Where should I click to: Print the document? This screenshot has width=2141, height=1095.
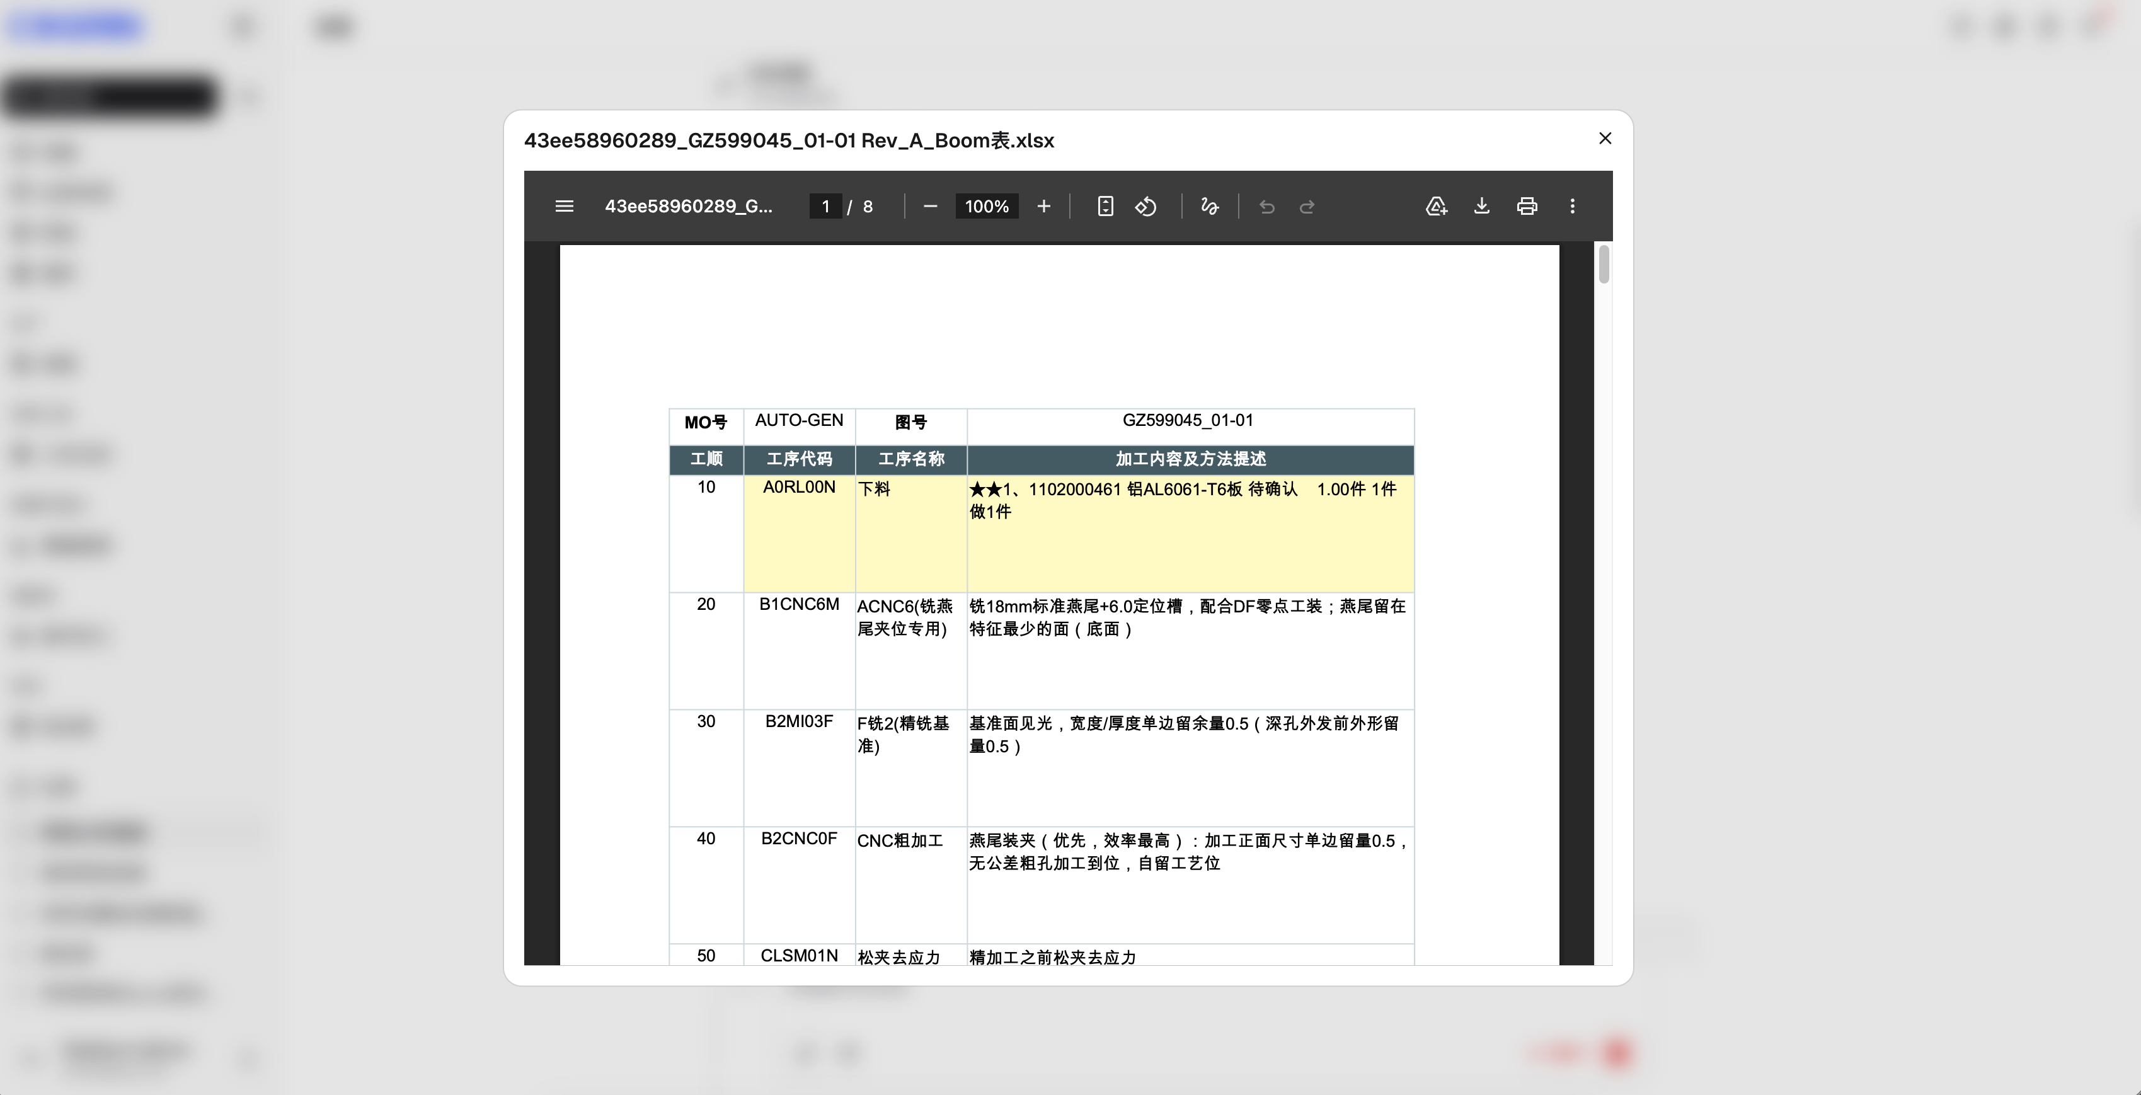pyautogui.click(x=1527, y=206)
